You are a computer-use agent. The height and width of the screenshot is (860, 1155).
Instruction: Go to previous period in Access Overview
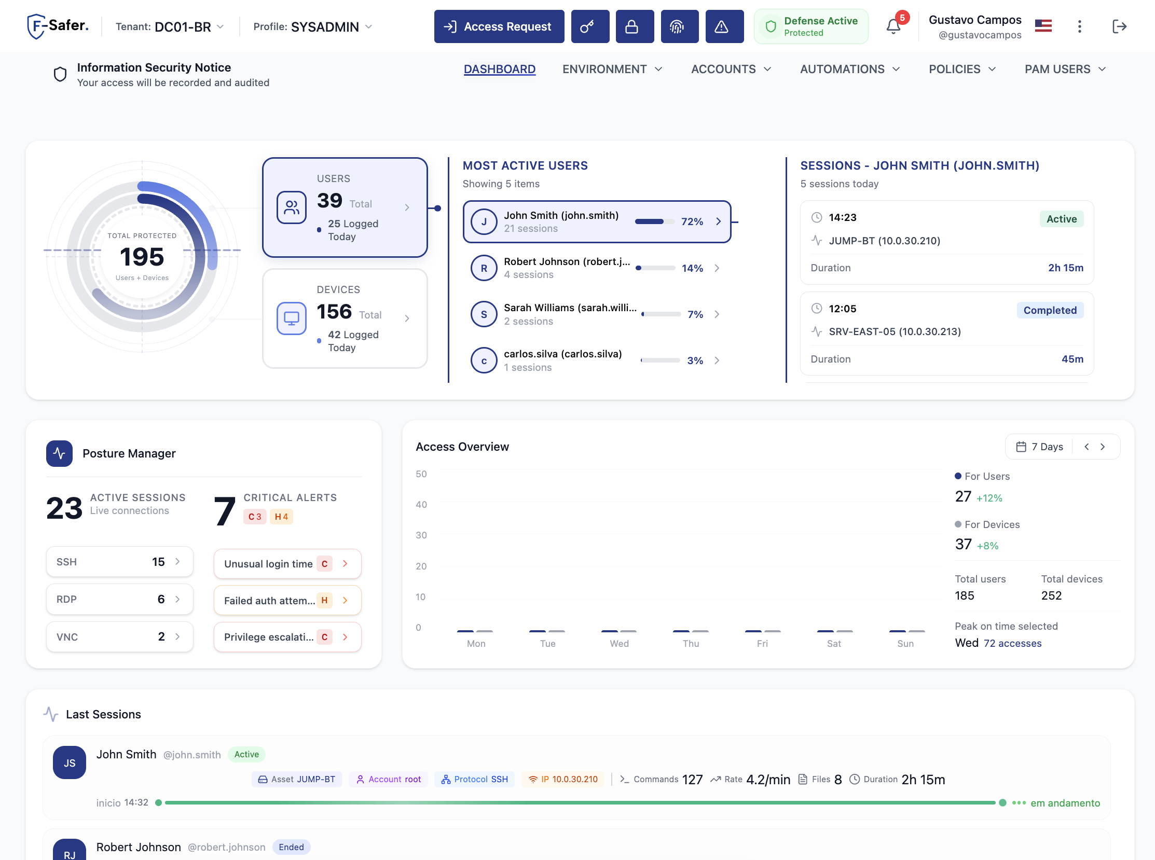[x=1087, y=447]
